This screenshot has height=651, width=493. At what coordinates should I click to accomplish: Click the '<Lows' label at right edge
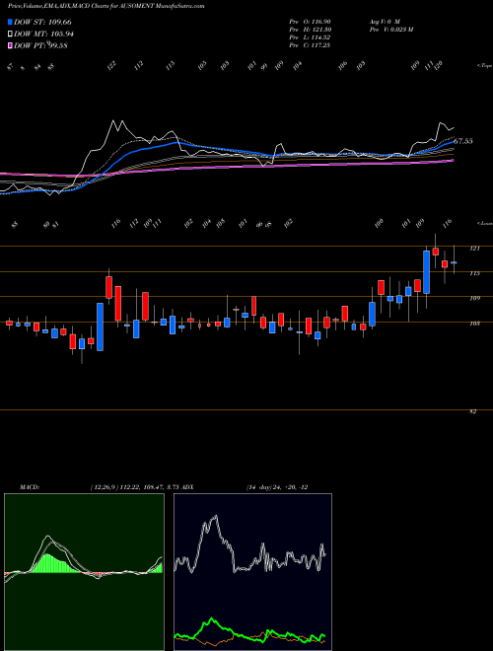pos(485,223)
